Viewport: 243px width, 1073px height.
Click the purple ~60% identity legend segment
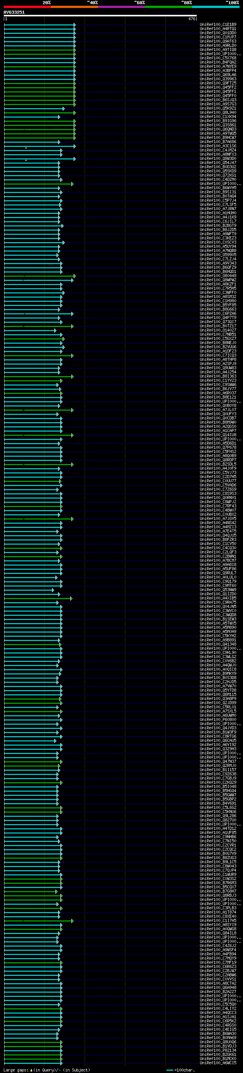pyautogui.click(x=122, y=7)
